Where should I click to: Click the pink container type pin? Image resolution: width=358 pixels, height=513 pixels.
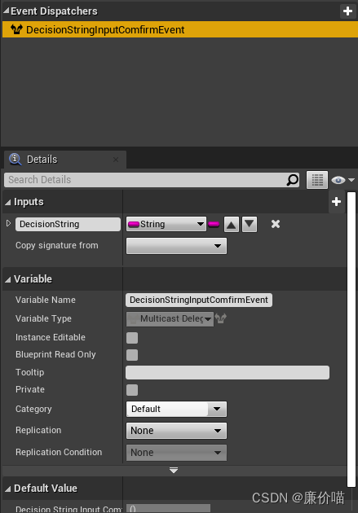(214, 224)
